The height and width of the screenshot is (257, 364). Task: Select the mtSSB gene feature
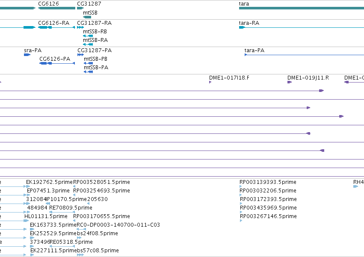[x=87, y=17]
